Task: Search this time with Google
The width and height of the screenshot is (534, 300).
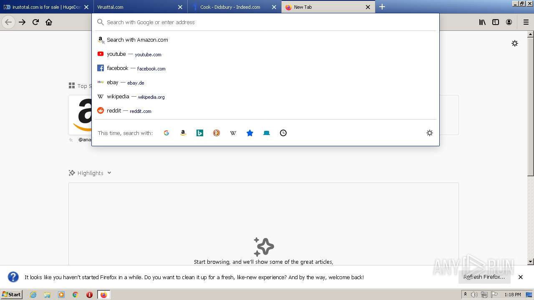Action: 166,133
